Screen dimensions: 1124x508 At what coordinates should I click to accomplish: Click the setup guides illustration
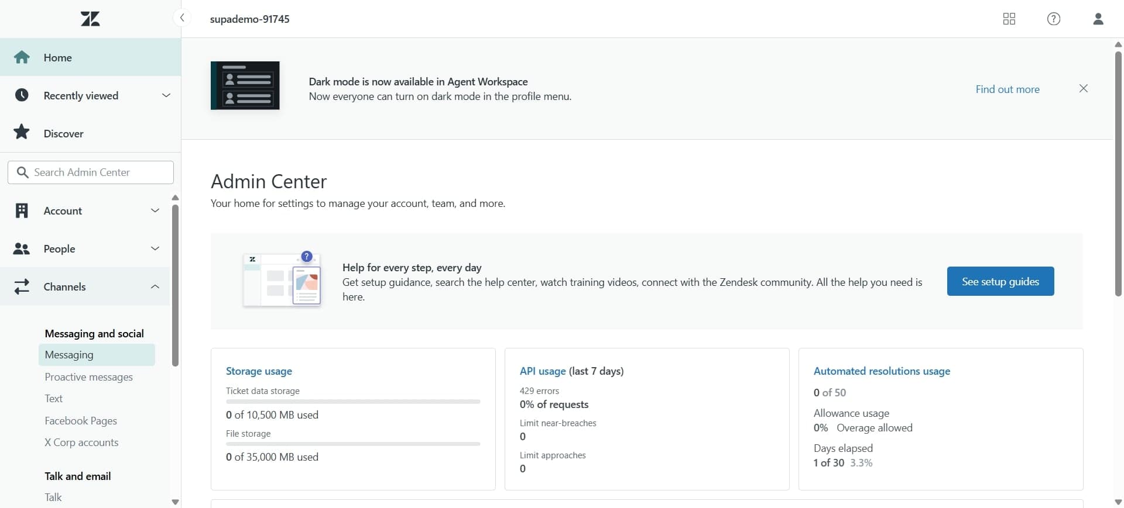[x=282, y=279]
